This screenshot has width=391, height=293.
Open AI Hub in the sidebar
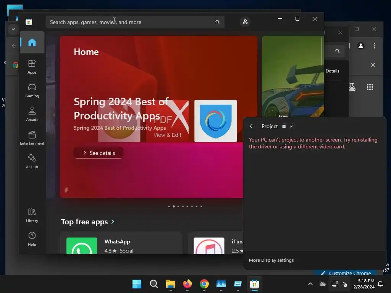[x=32, y=161]
